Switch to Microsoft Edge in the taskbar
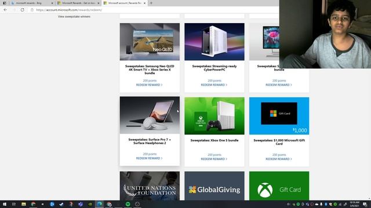Screen dimensions: 371x208 pos(99,204)
